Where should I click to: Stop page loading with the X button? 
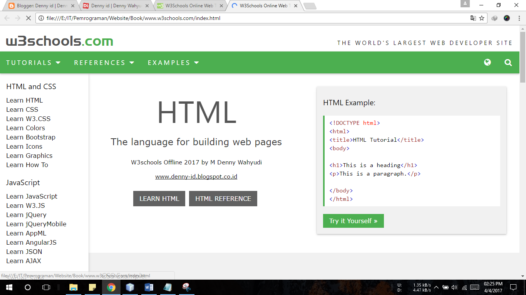tap(28, 18)
